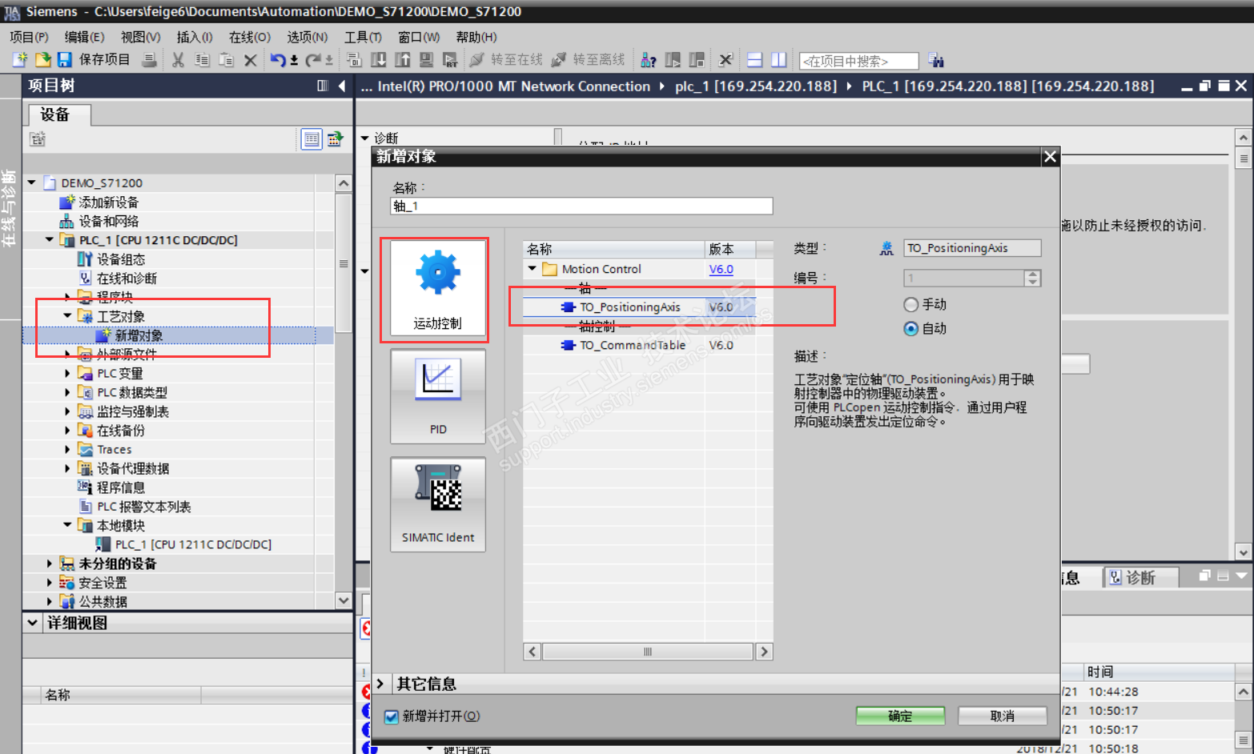
Task: Collapse the PLC_1 [CPU 1211C] tree node
Action: 50,239
